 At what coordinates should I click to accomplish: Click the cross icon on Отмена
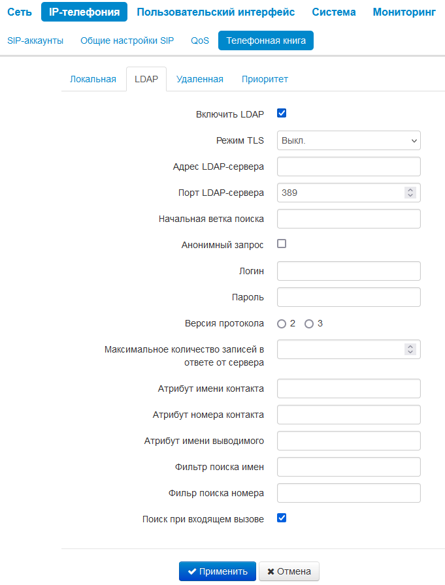coord(271,571)
